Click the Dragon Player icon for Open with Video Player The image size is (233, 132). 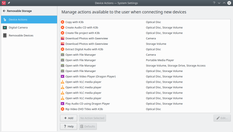pyautogui.click(x=62, y=77)
